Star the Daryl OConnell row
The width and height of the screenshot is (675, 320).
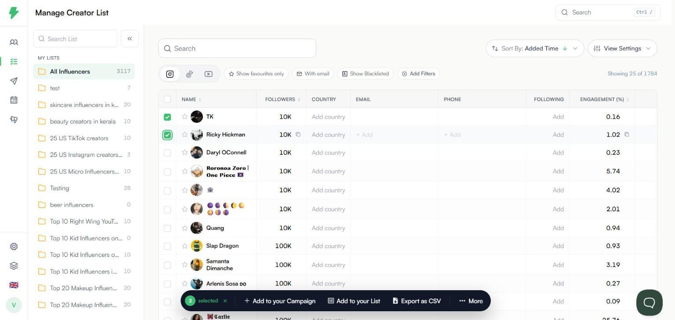[x=185, y=153]
